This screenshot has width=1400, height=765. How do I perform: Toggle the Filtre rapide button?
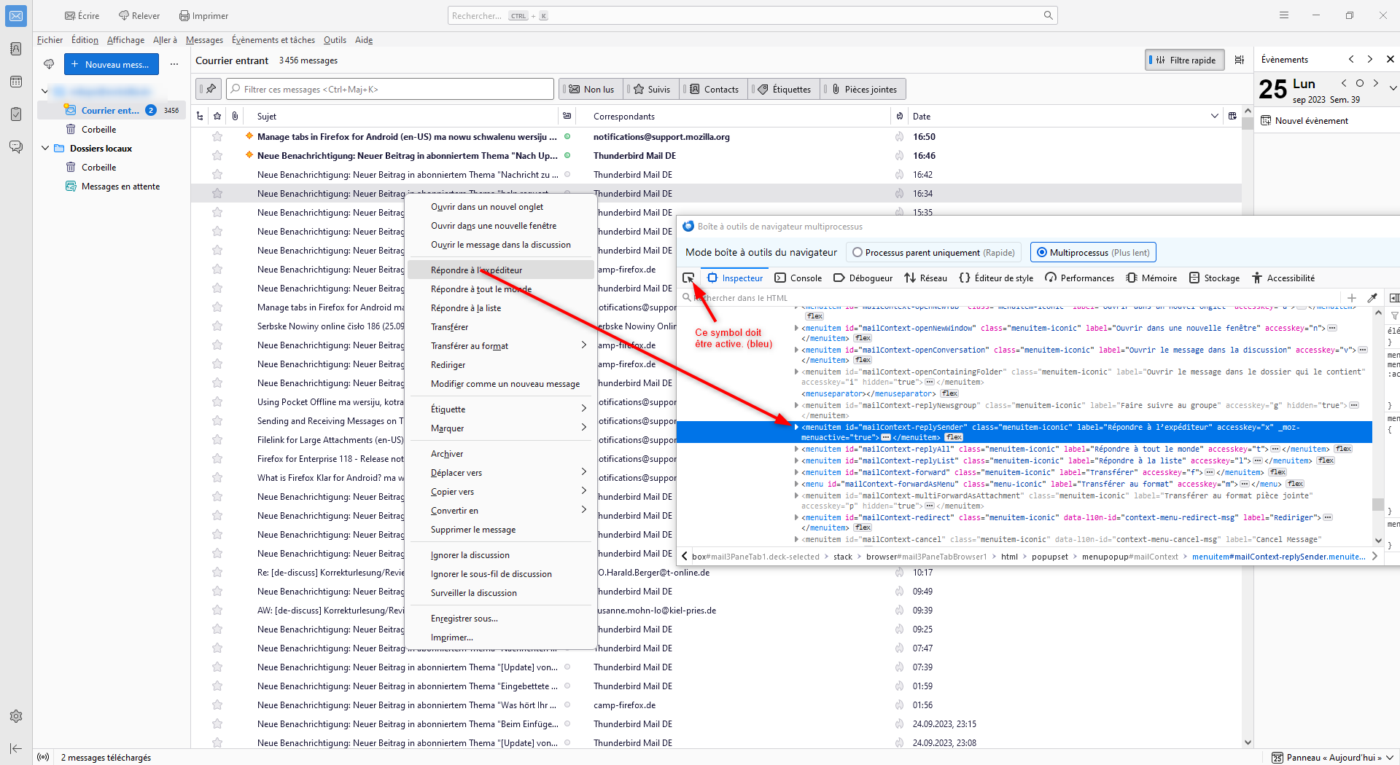[1185, 60]
